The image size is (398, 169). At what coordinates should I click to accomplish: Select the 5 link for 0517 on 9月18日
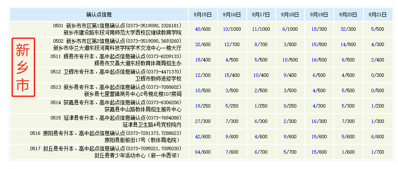point(285,152)
